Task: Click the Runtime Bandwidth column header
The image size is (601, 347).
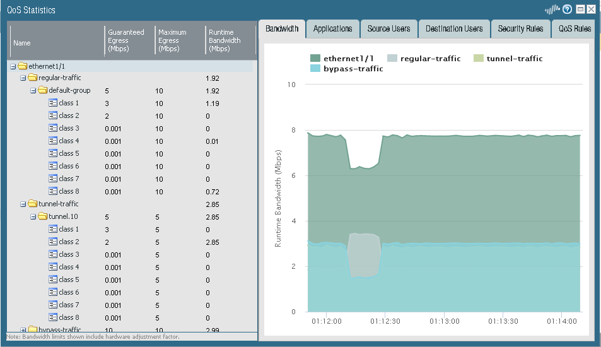Action: click(x=230, y=40)
